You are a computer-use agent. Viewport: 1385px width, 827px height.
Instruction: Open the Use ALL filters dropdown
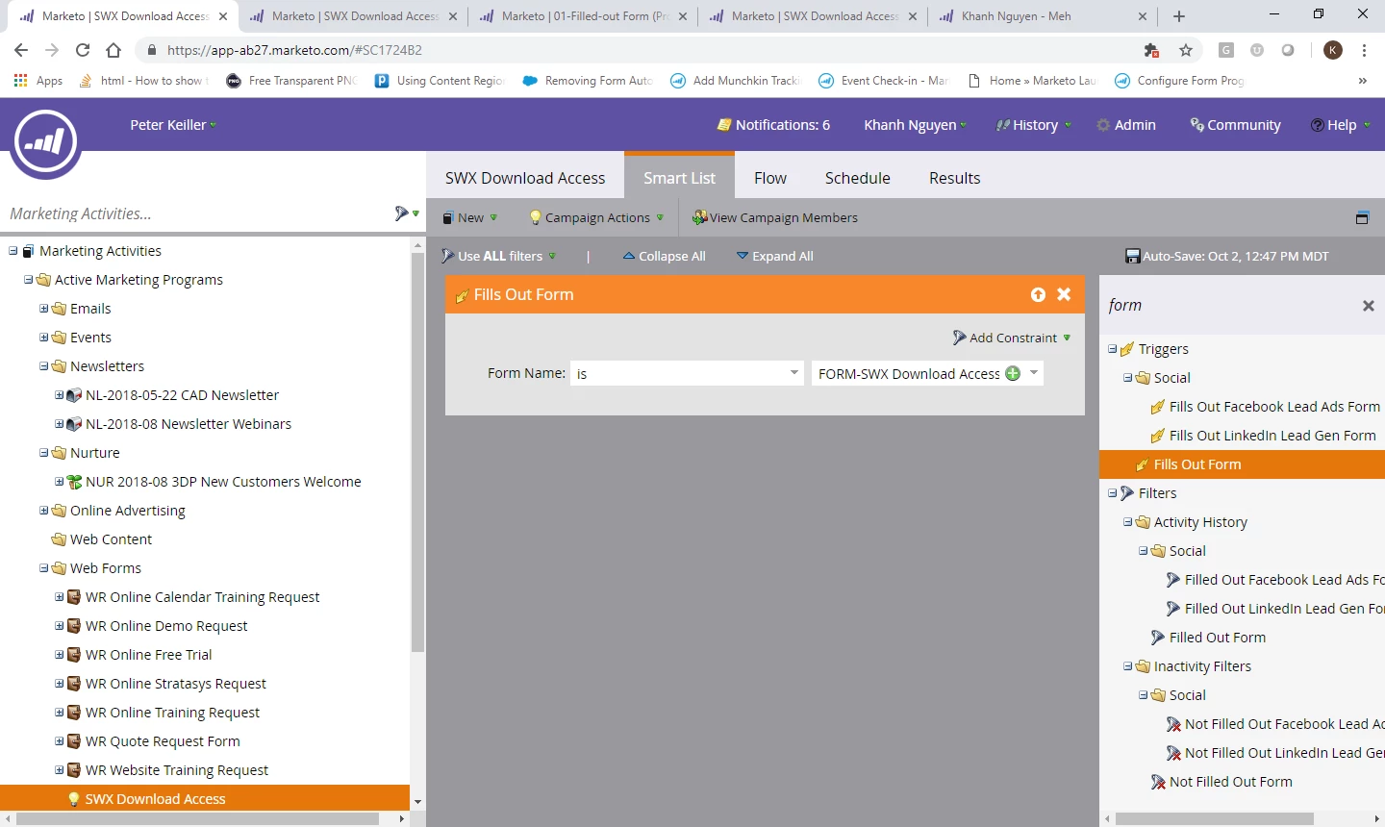[498, 256]
